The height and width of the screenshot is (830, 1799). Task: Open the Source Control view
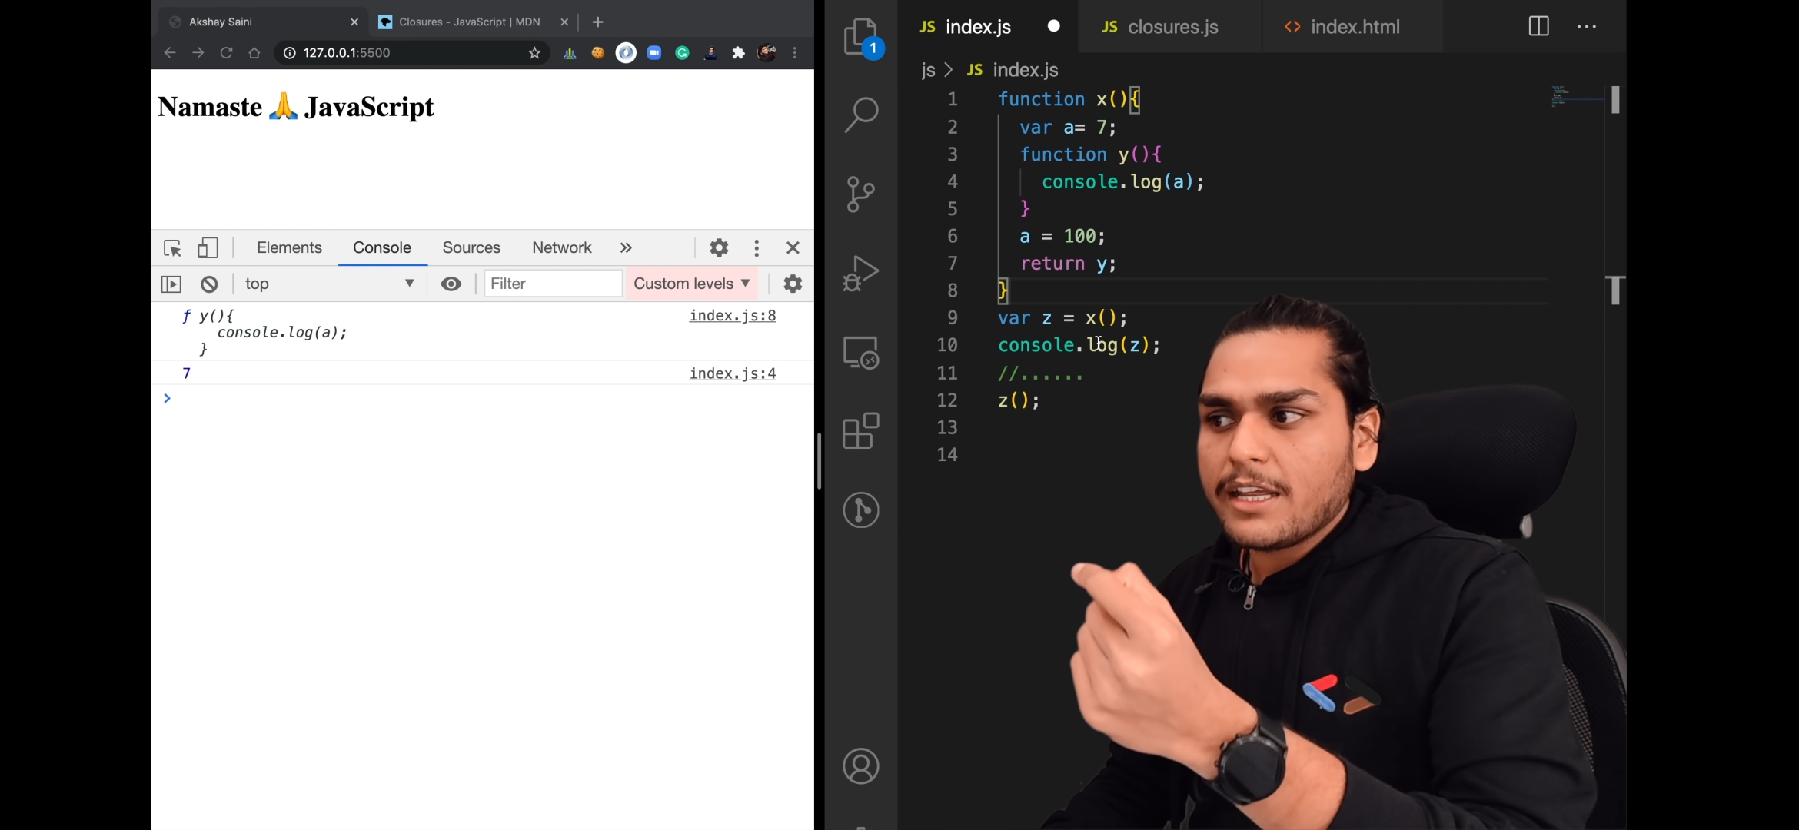pos(860,194)
